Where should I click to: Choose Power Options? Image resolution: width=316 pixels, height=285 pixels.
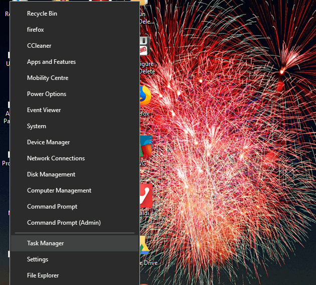(75, 94)
